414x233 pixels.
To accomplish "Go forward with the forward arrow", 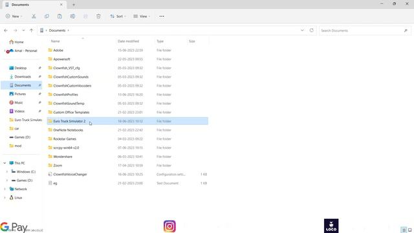I will point(16,30).
